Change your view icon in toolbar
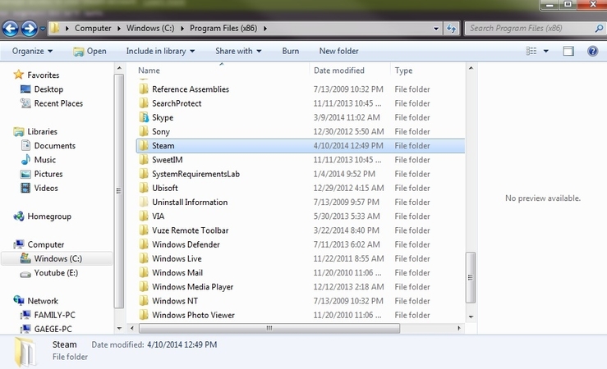The height and width of the screenshot is (369, 607). [531, 51]
